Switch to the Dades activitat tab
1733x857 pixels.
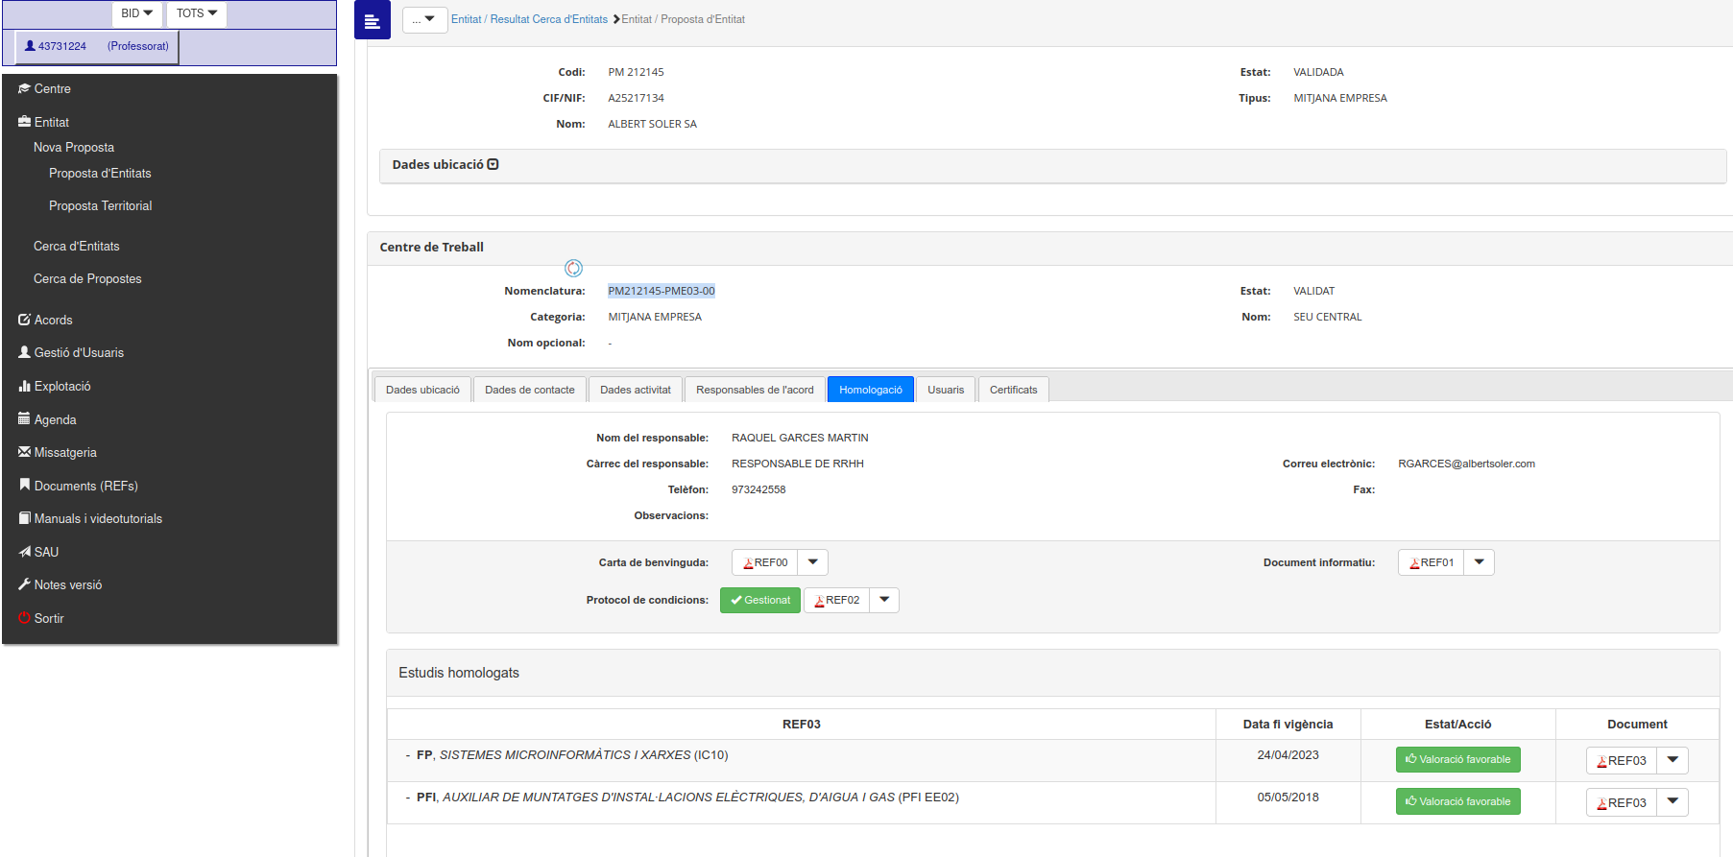636,390
